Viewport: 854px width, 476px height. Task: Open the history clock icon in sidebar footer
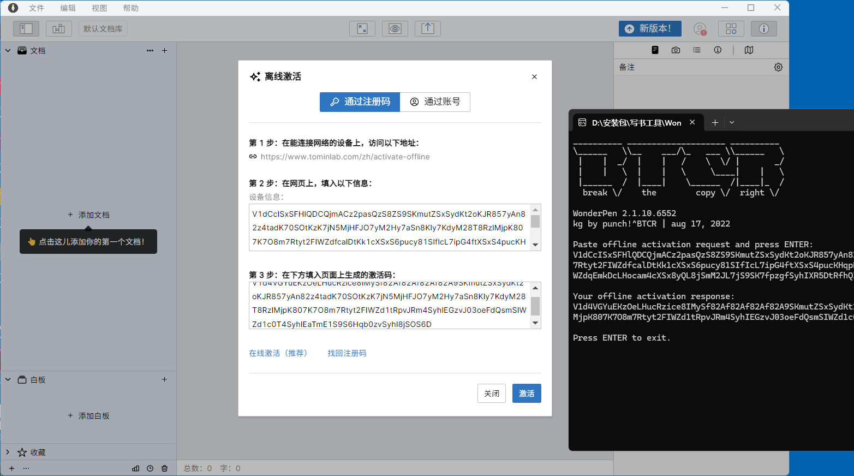point(150,468)
